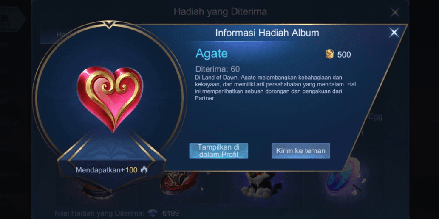Click the Kirim ke teman button
The image size is (439, 219).
point(301,151)
